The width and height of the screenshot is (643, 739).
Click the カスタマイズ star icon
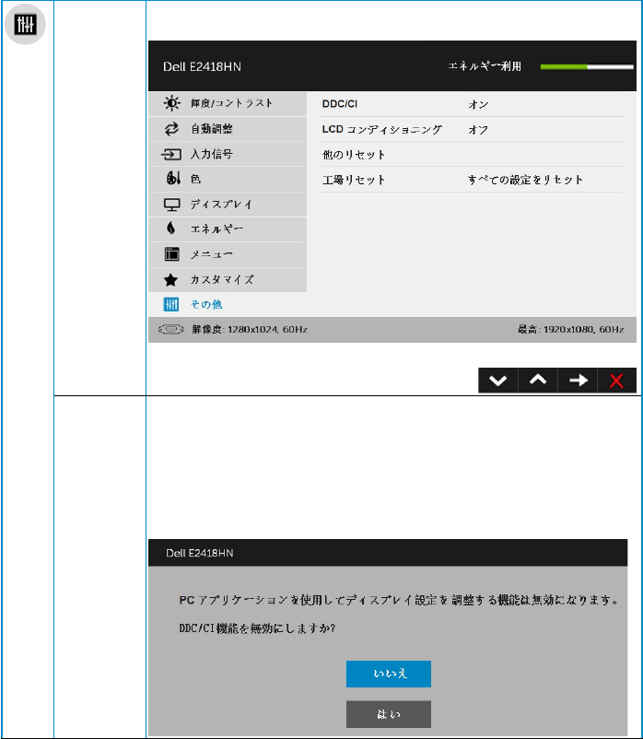170,280
